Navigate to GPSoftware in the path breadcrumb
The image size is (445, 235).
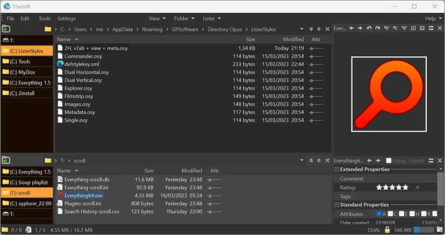185,29
